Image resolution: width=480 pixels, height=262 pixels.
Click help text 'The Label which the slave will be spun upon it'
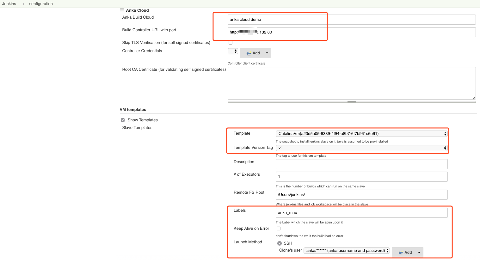(309, 222)
